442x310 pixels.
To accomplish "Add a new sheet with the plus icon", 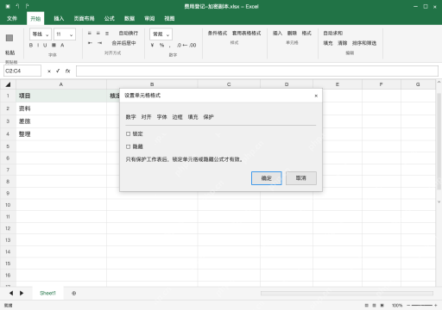I will (x=74, y=293).
